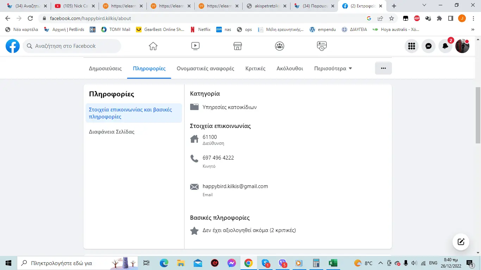Open the three-dots page options button

[x=383, y=68]
